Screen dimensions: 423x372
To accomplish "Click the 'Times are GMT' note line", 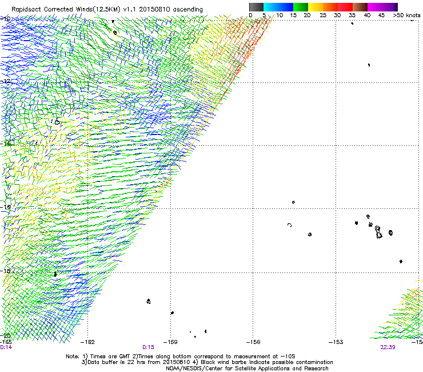I will pyautogui.click(x=181, y=357).
